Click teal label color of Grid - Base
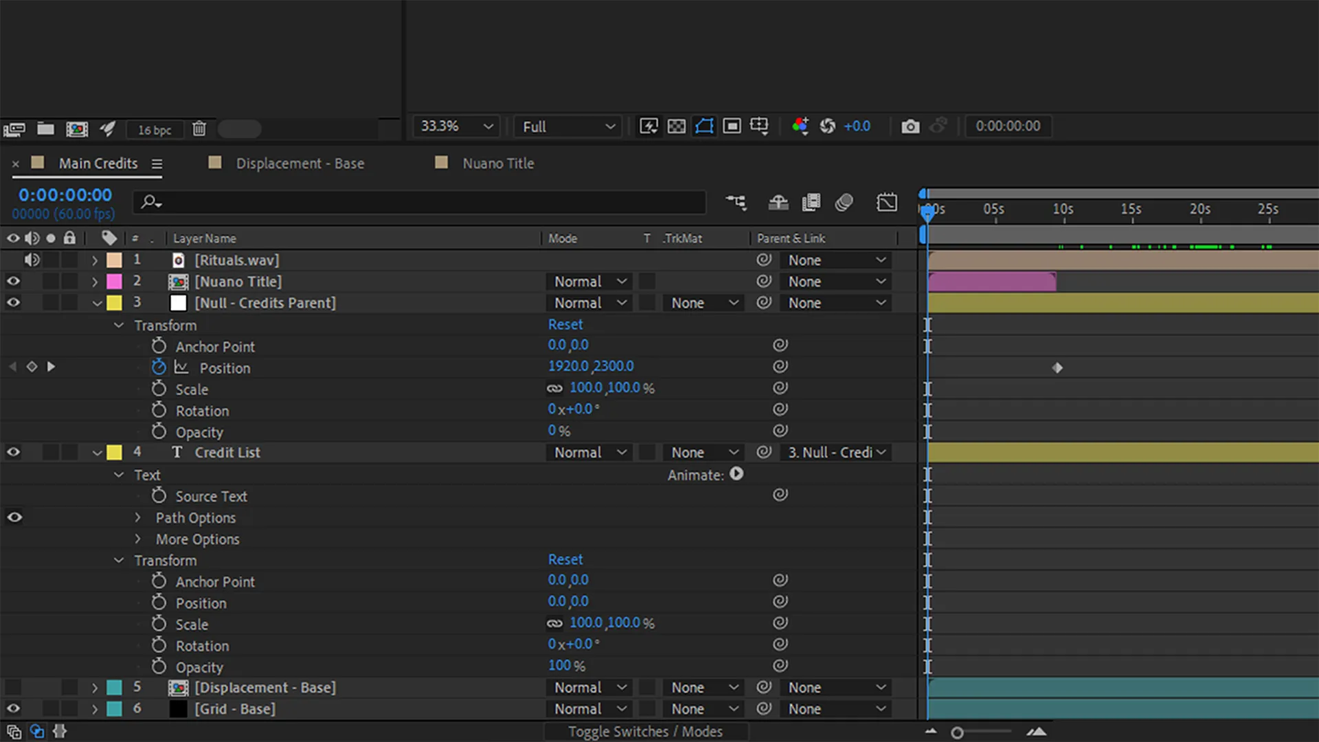This screenshot has width=1319, height=742. coord(115,709)
